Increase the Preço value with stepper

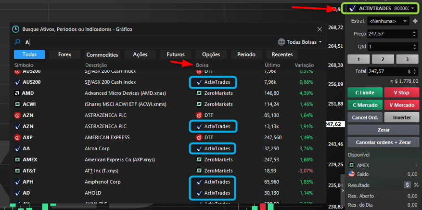pos(415,32)
